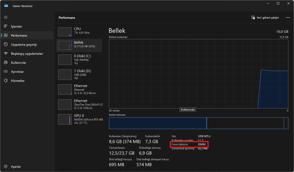The height and width of the screenshot is (172, 294).
Task: Maximize the Görev Yöneticisi window
Action: 278,4
